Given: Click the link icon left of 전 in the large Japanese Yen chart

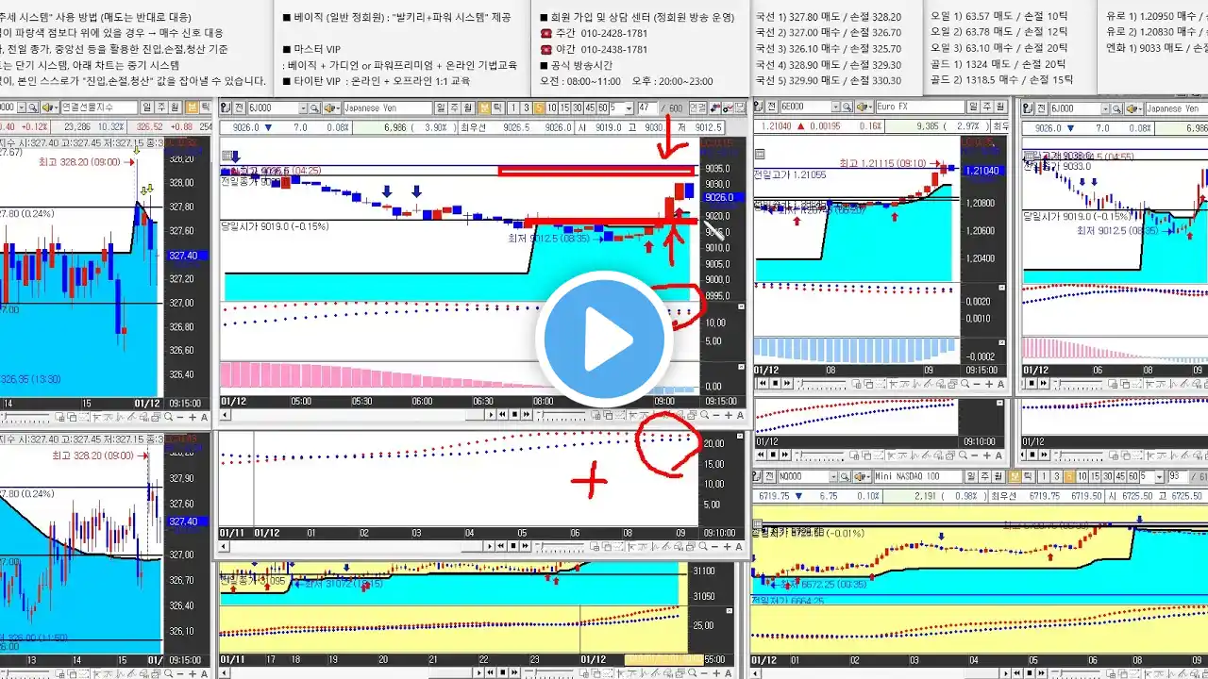Looking at the screenshot, I should (226, 108).
